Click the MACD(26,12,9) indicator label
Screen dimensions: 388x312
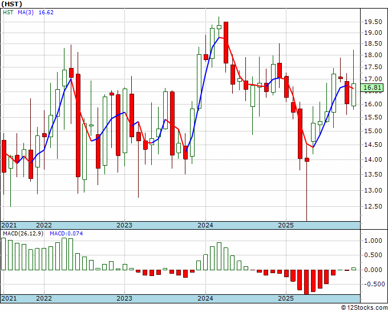tap(23, 234)
